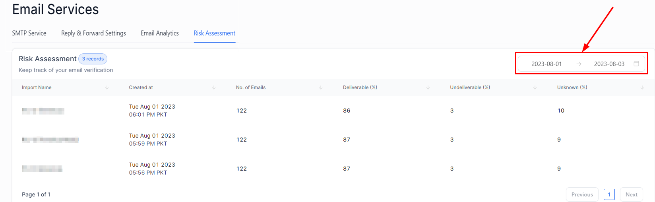Open the SMTP Service tab
This screenshot has height=202, width=655.
(29, 33)
